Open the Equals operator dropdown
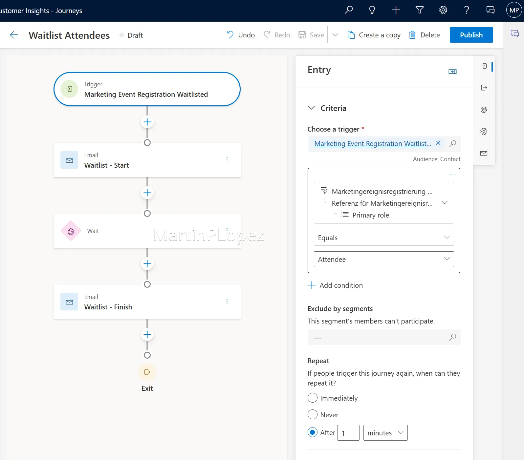 point(384,238)
